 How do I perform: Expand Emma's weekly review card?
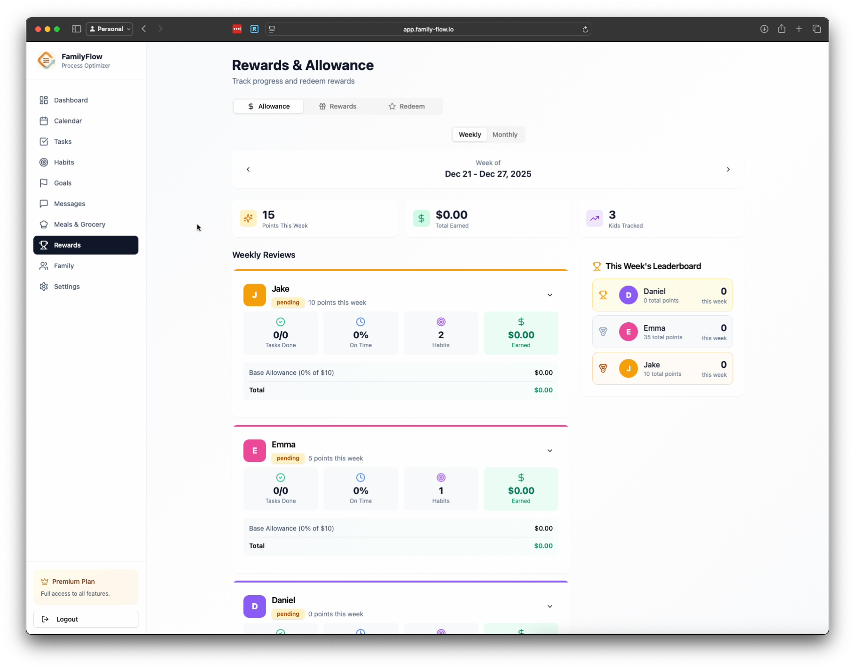click(549, 451)
